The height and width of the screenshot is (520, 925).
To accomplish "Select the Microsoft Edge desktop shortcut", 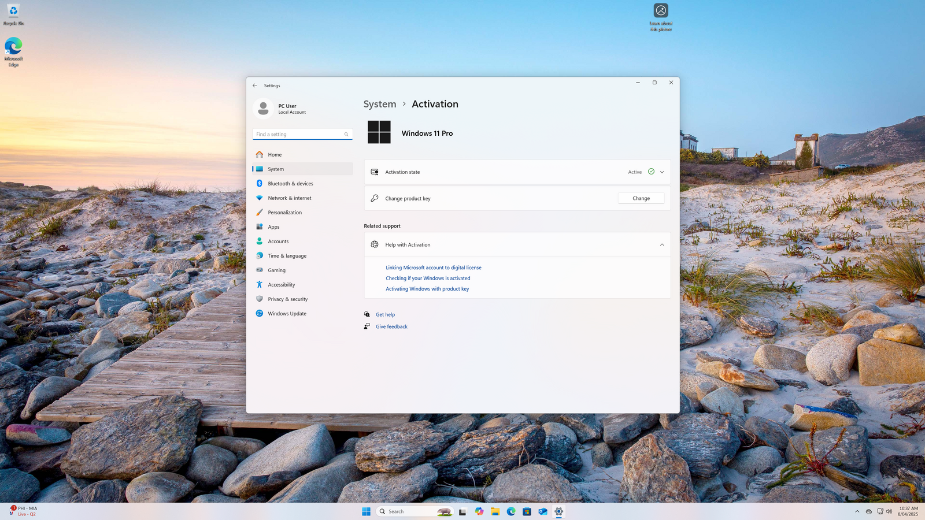I will tap(13, 52).
